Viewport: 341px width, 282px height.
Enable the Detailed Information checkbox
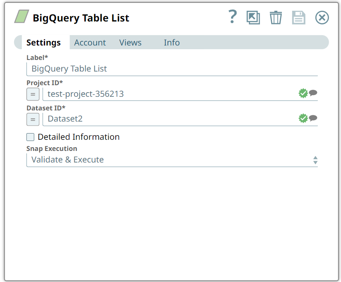tap(31, 137)
